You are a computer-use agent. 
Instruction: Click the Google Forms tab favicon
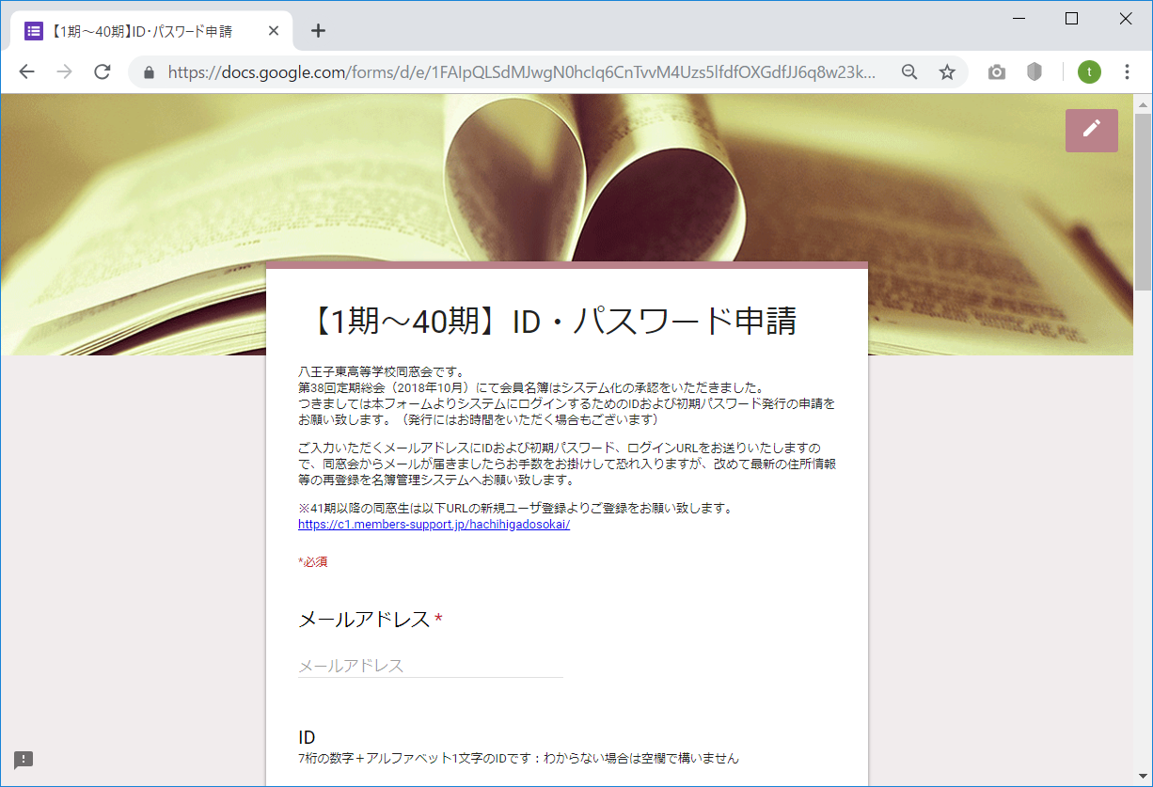(x=33, y=30)
